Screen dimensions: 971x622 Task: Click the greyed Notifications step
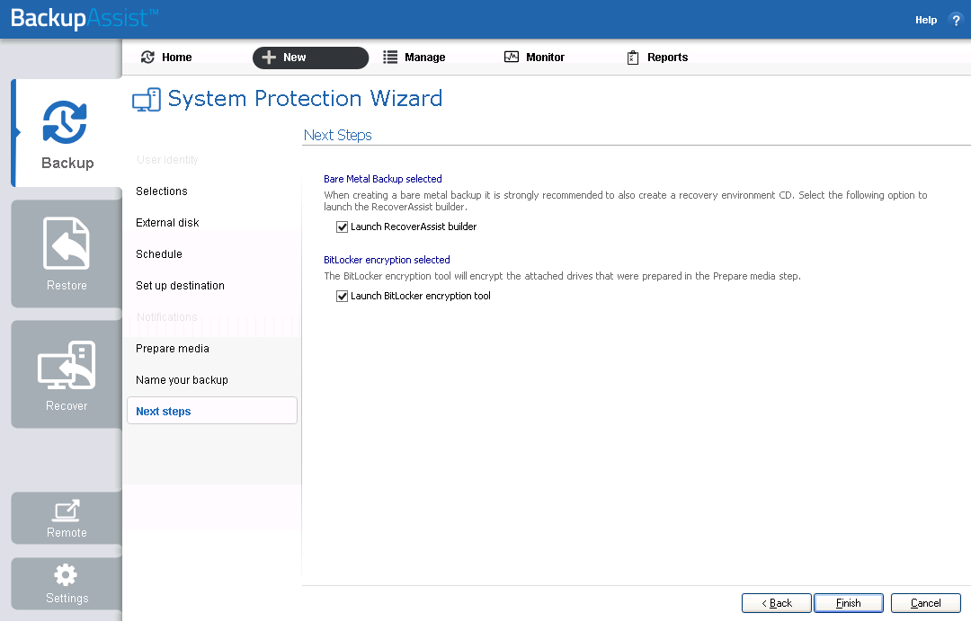[x=166, y=317]
